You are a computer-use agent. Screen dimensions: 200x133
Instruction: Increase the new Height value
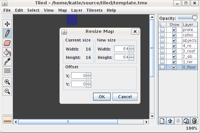(x=131, y=56)
